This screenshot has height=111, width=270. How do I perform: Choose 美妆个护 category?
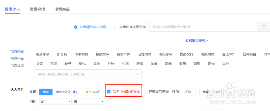123,54
